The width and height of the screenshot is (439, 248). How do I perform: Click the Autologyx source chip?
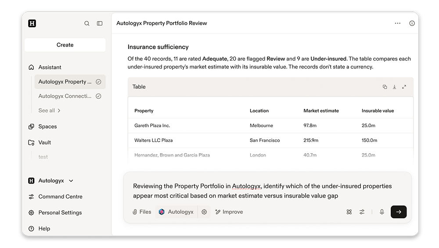click(x=176, y=212)
